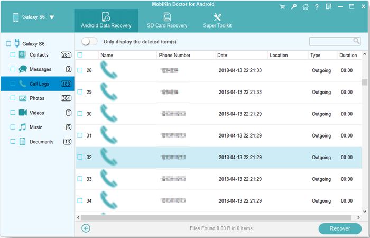Click the search magnifier icon
Viewport: 370px width, 238px height.
pyautogui.click(x=356, y=41)
